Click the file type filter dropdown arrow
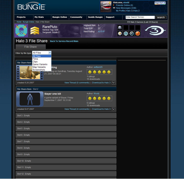The image size is (184, 179). [50, 53]
